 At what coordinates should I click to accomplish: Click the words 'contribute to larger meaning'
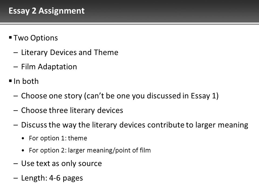(198, 125)
